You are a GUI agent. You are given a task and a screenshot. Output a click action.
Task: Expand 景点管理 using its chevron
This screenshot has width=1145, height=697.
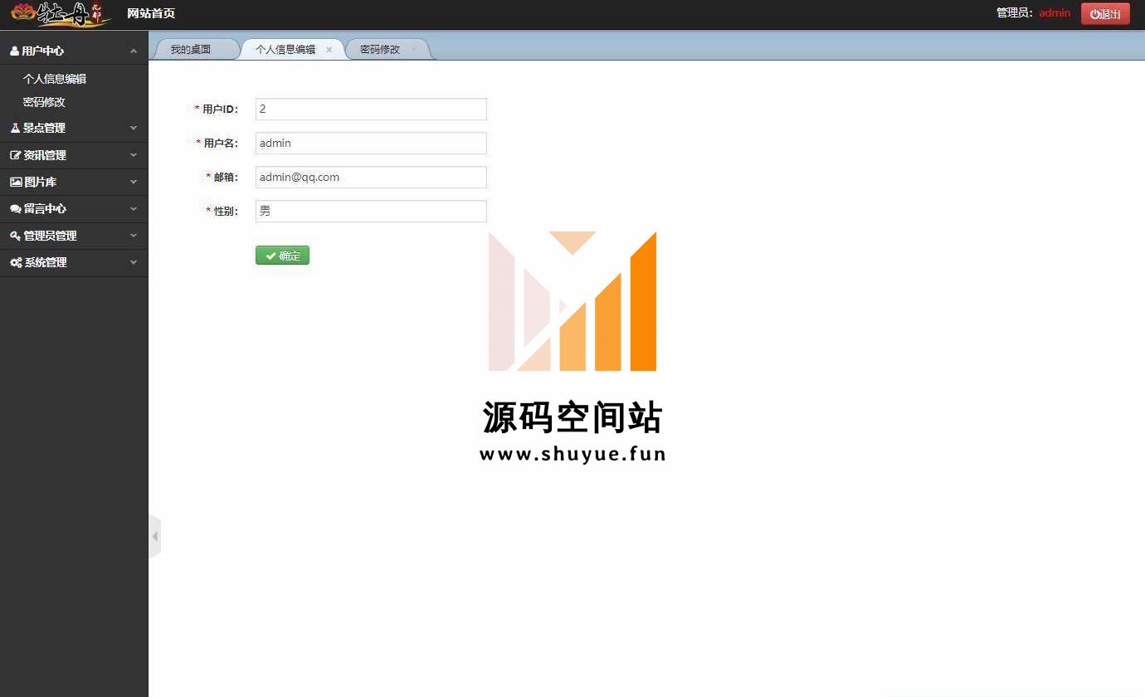pos(134,129)
